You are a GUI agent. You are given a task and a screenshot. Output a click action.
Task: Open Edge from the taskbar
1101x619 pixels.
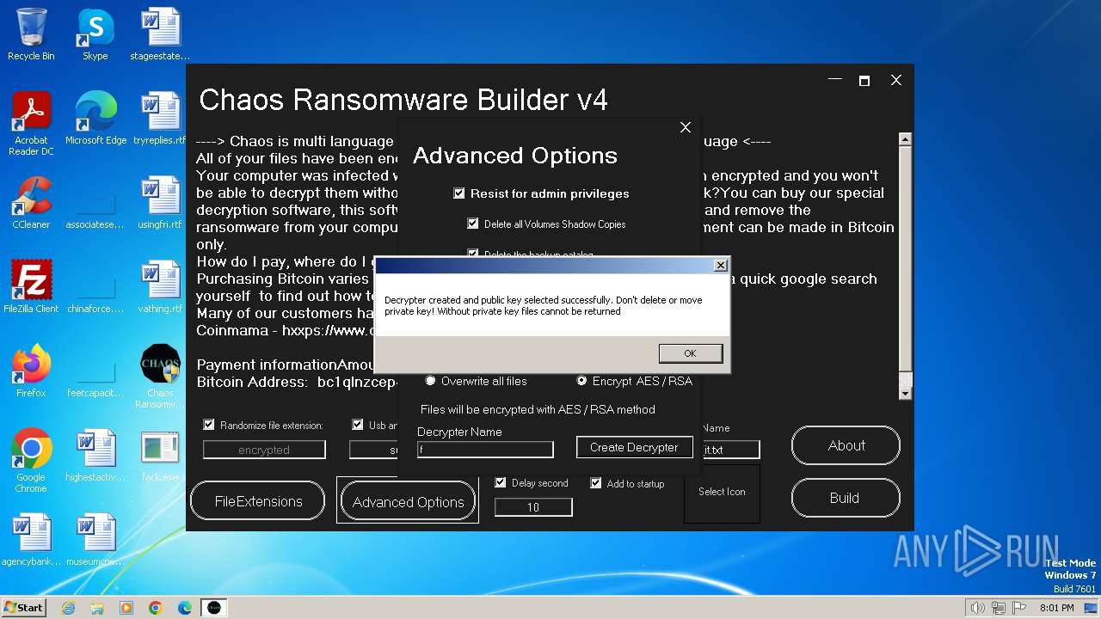[185, 608]
